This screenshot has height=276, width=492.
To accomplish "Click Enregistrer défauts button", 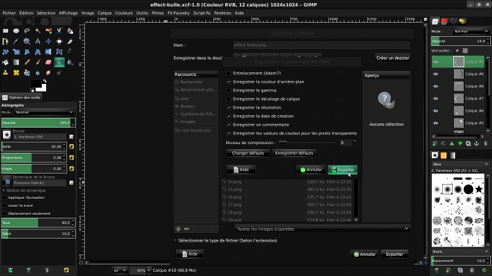I will tap(294, 153).
